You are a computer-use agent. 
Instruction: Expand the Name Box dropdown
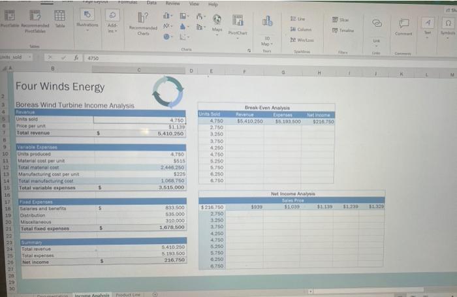click(x=30, y=57)
